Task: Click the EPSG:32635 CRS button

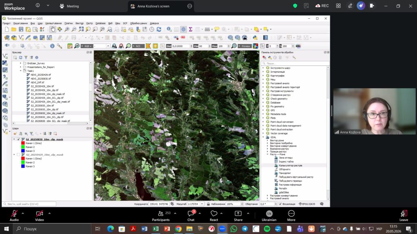Action: click(307, 204)
